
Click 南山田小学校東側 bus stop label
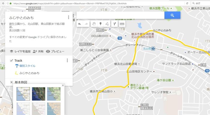coord(147,107)
